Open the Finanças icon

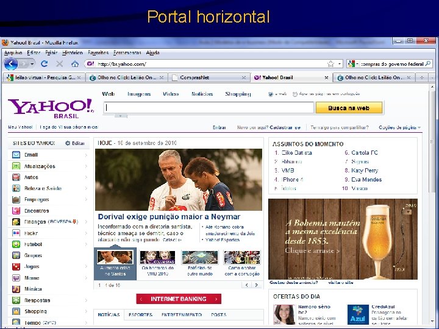tap(16, 222)
